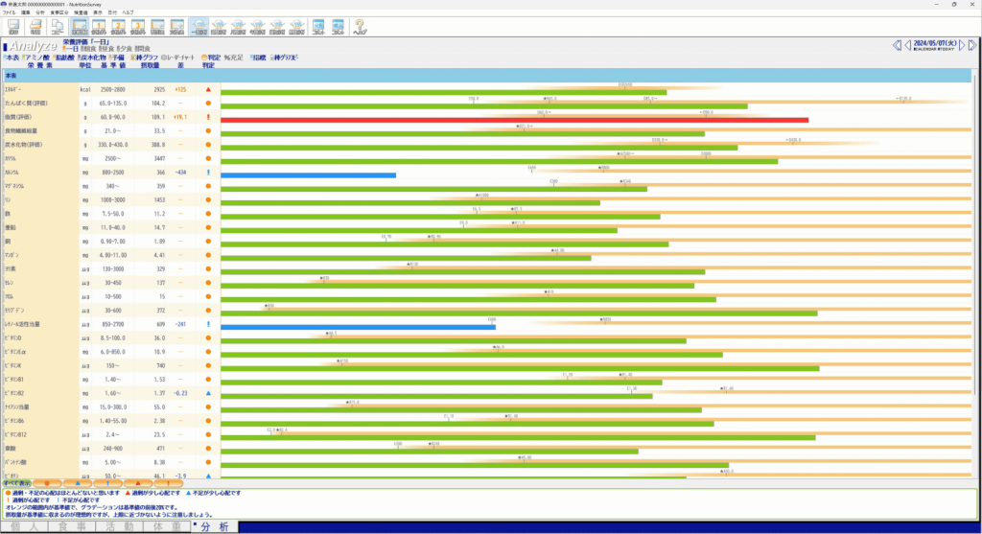Click the Save toolbar icon
The image size is (982, 534).
click(x=13, y=26)
